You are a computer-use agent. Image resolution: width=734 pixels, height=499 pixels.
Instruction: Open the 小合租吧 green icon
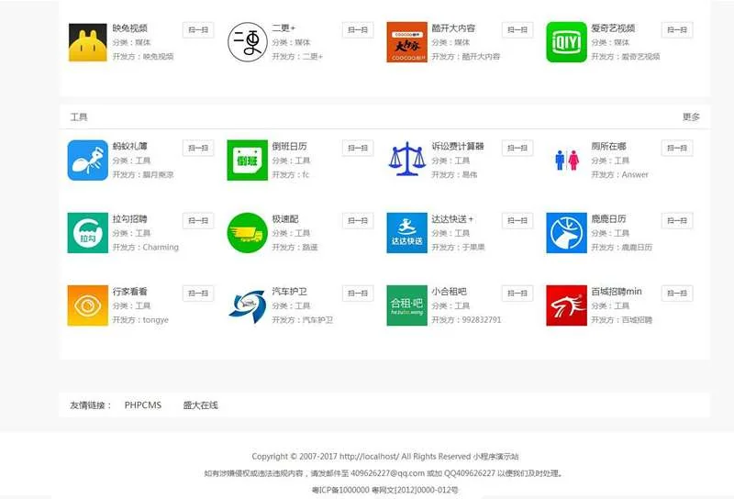pos(406,305)
